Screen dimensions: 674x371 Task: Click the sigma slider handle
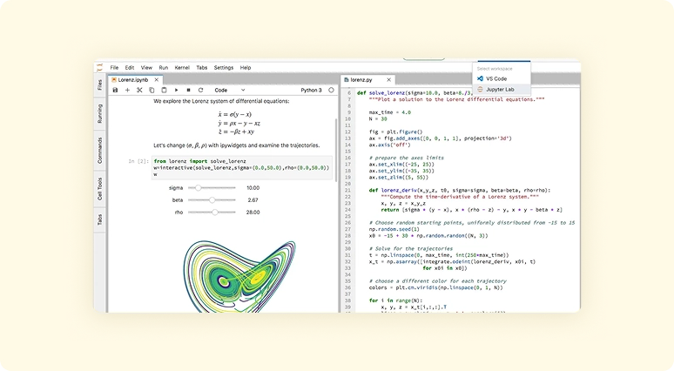pyautogui.click(x=199, y=187)
